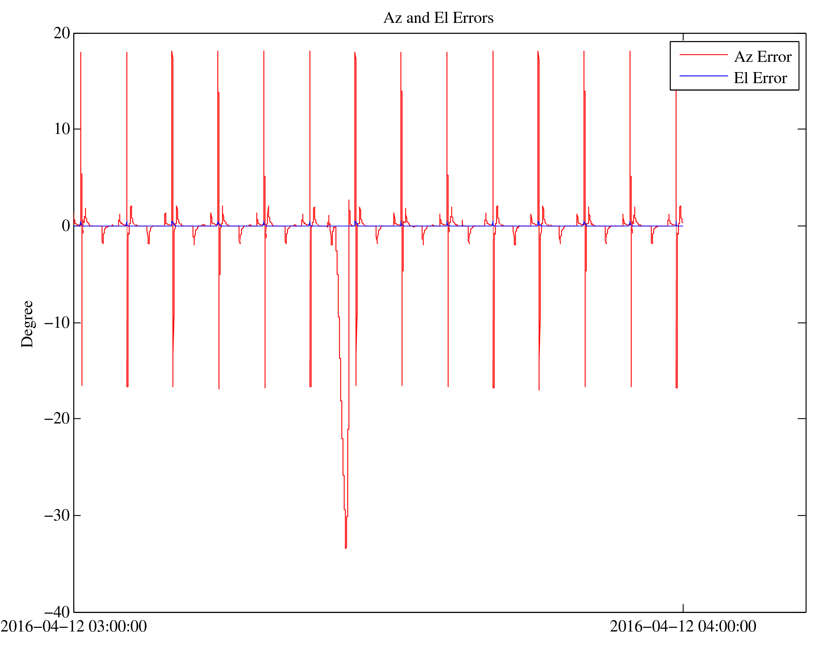Click the y-axis tick label −20
The image size is (817, 663).
point(57,419)
